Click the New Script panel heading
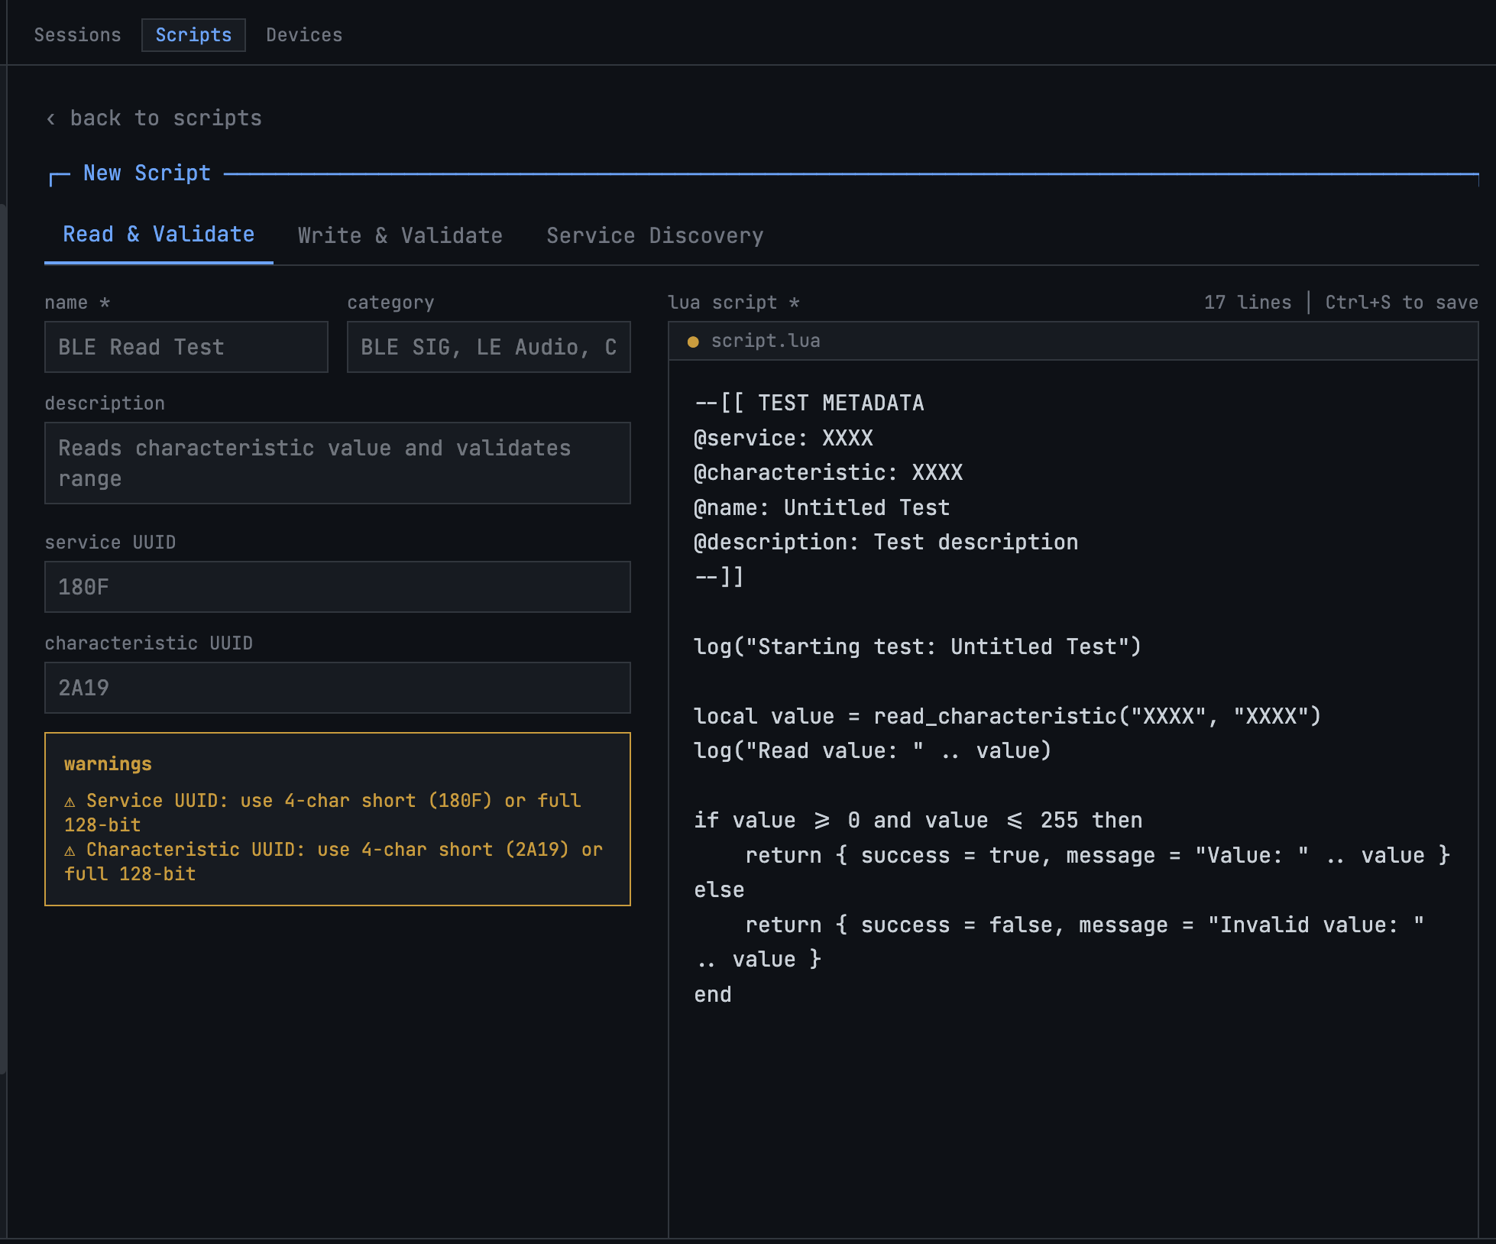1496x1244 pixels. 147,173
